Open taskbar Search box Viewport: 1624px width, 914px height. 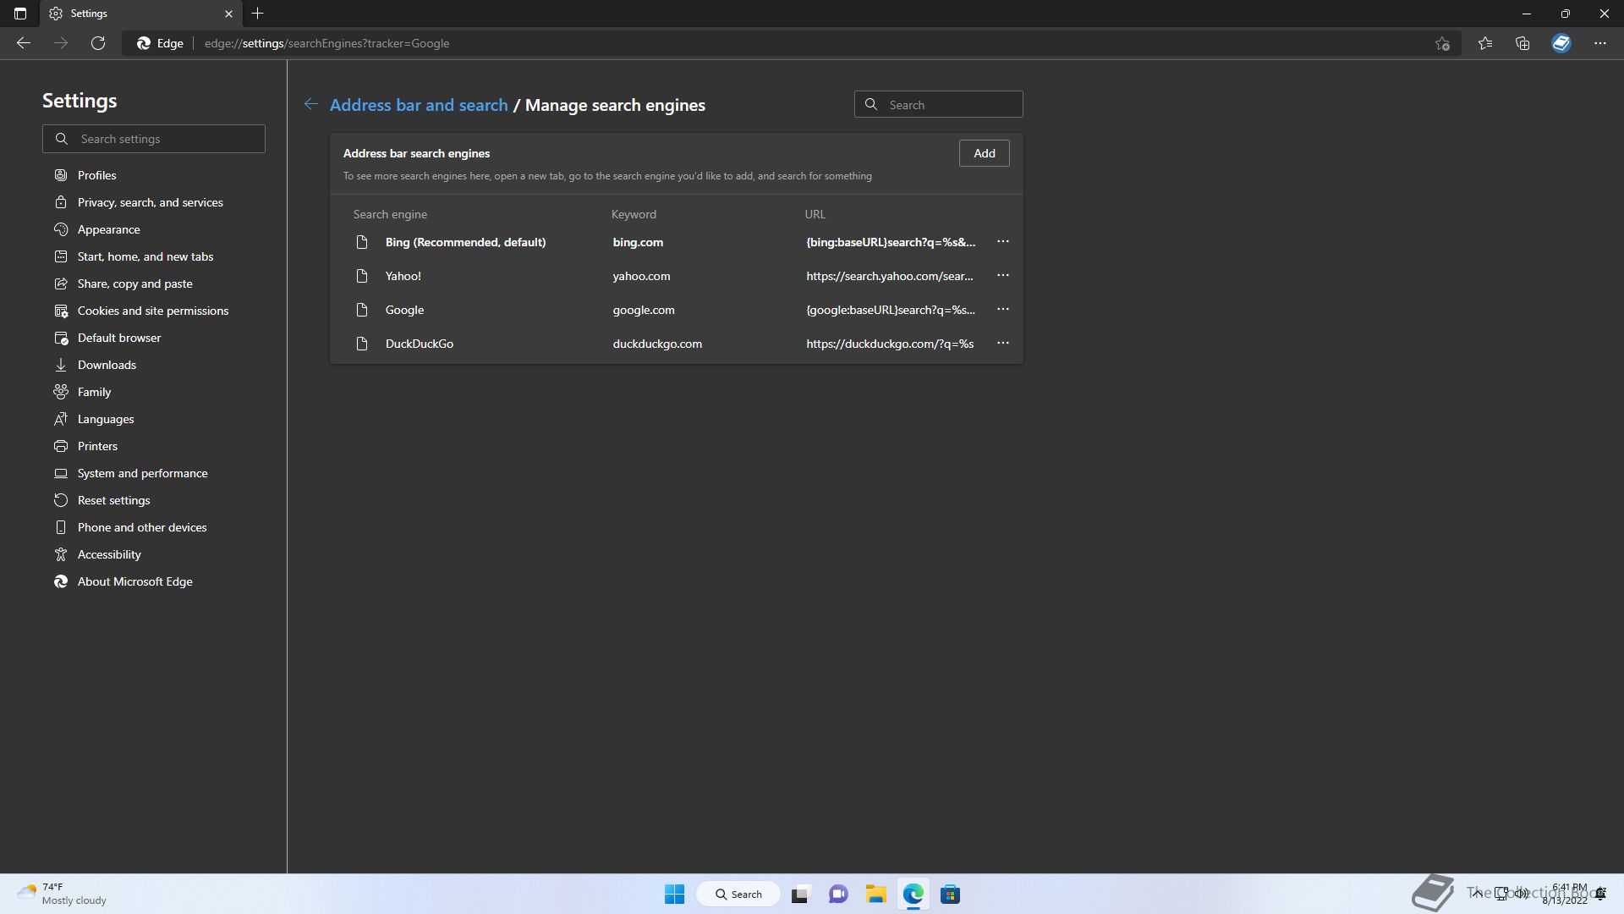(738, 894)
